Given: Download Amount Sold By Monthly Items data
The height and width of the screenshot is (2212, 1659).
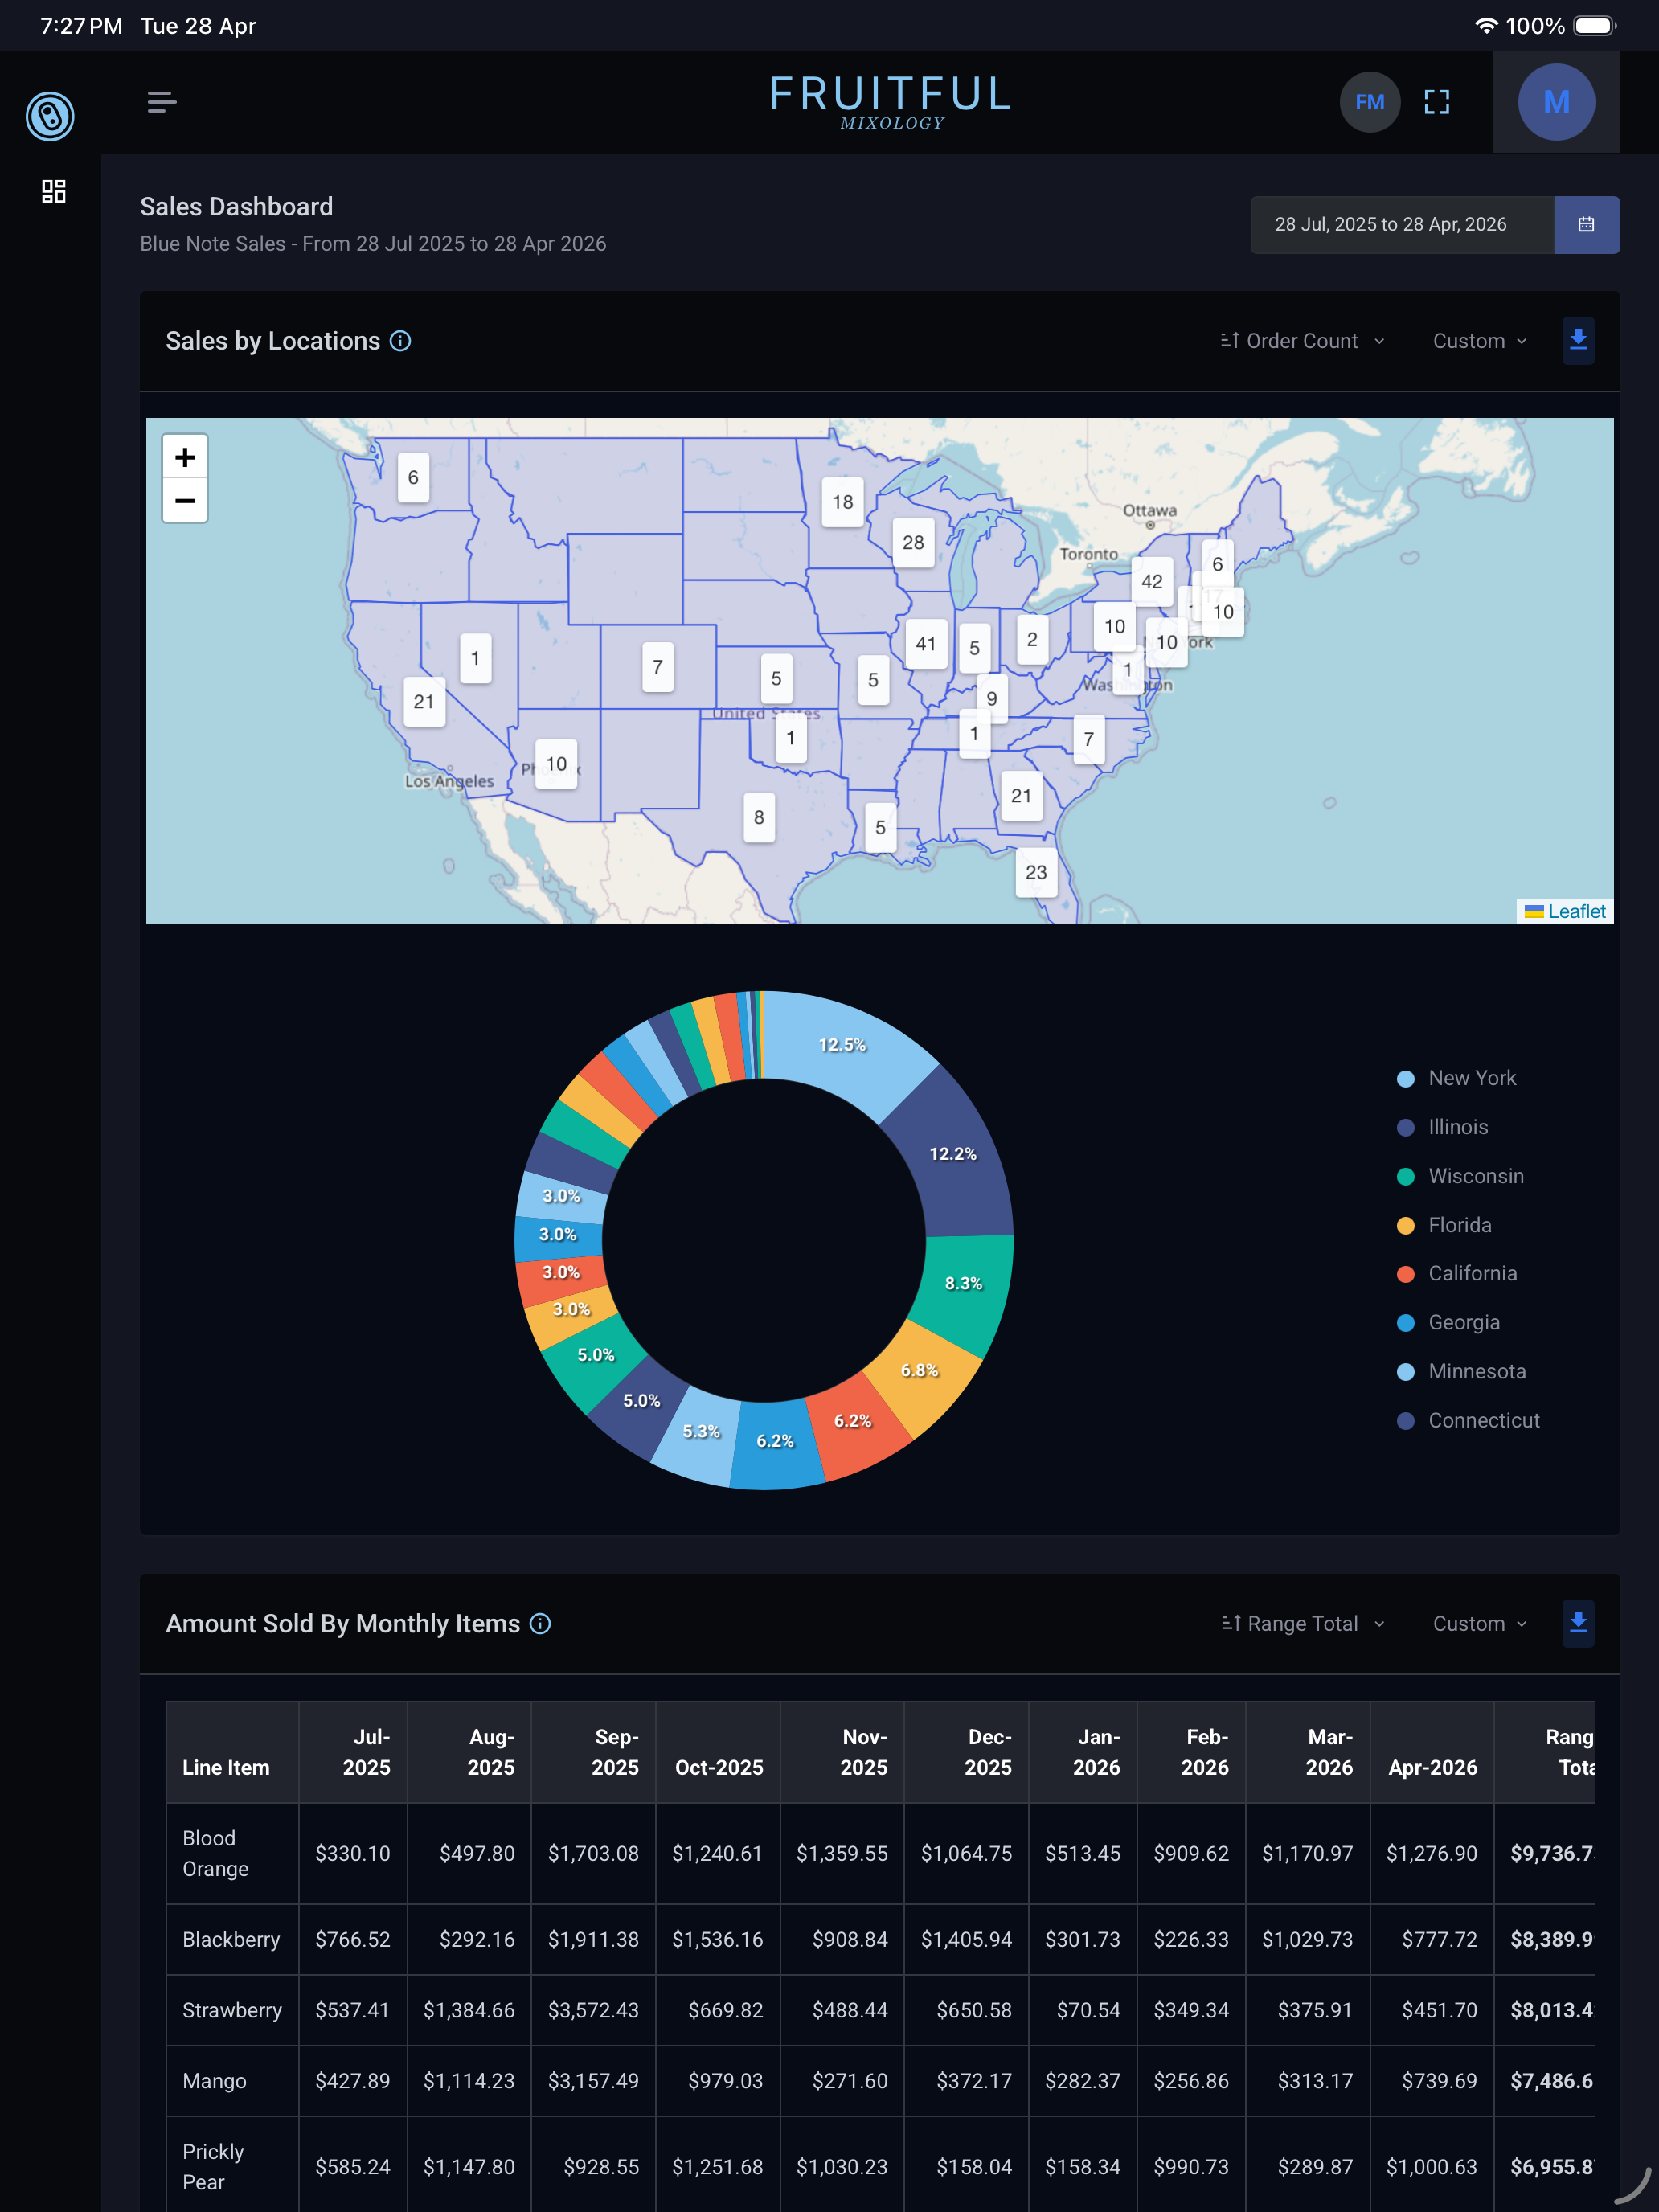Looking at the screenshot, I should click(1578, 1623).
